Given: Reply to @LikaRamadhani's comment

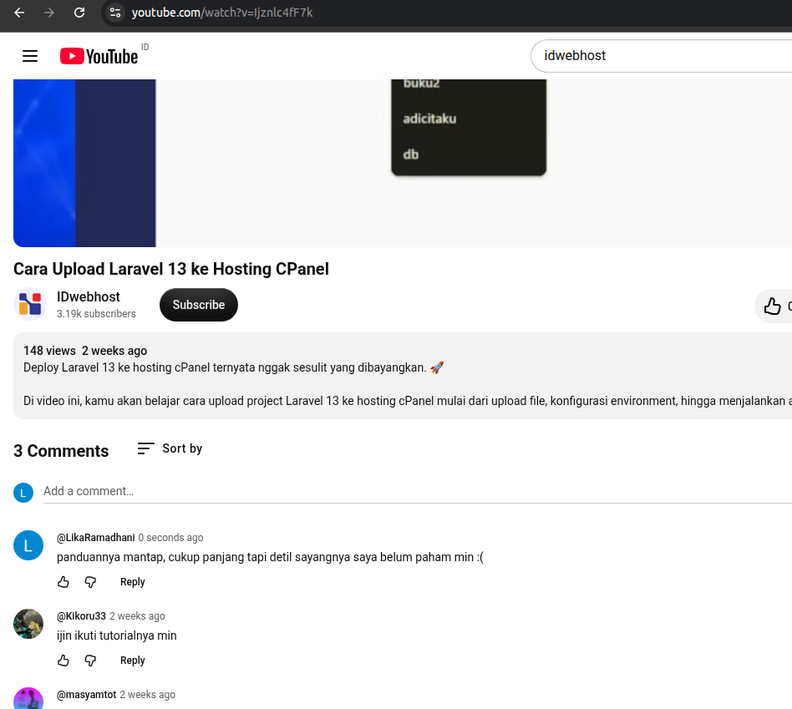Looking at the screenshot, I should [132, 582].
